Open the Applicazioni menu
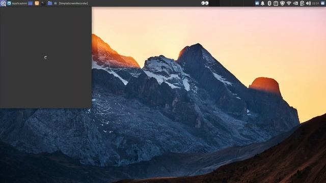 coord(17,4)
